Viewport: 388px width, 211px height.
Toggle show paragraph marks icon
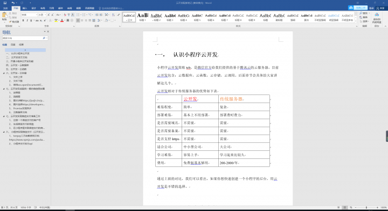point(119,15)
